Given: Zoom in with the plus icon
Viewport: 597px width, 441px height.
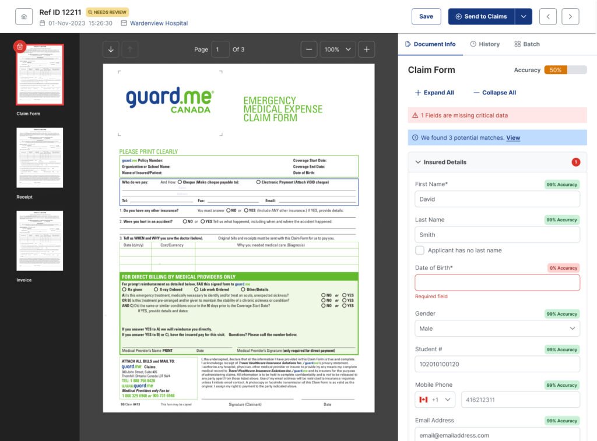Looking at the screenshot, I should (366, 50).
